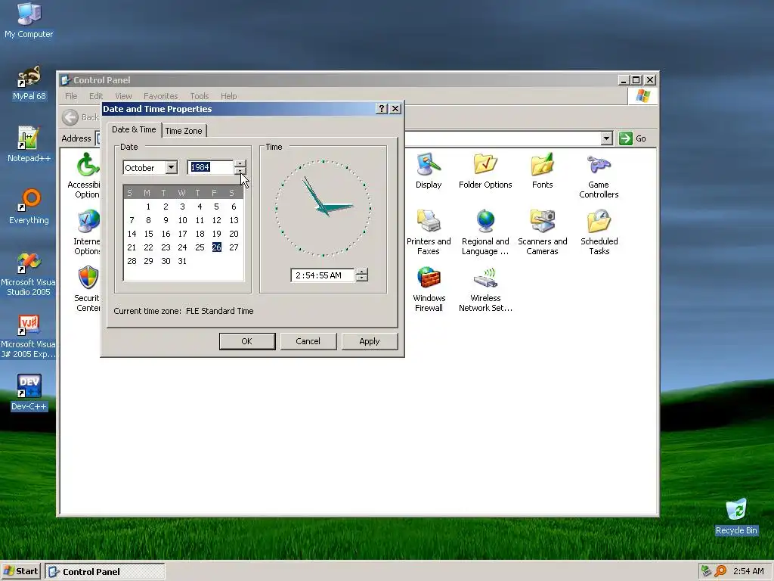Select day 23 in the calendar
The image size is (774, 581).
166,247
